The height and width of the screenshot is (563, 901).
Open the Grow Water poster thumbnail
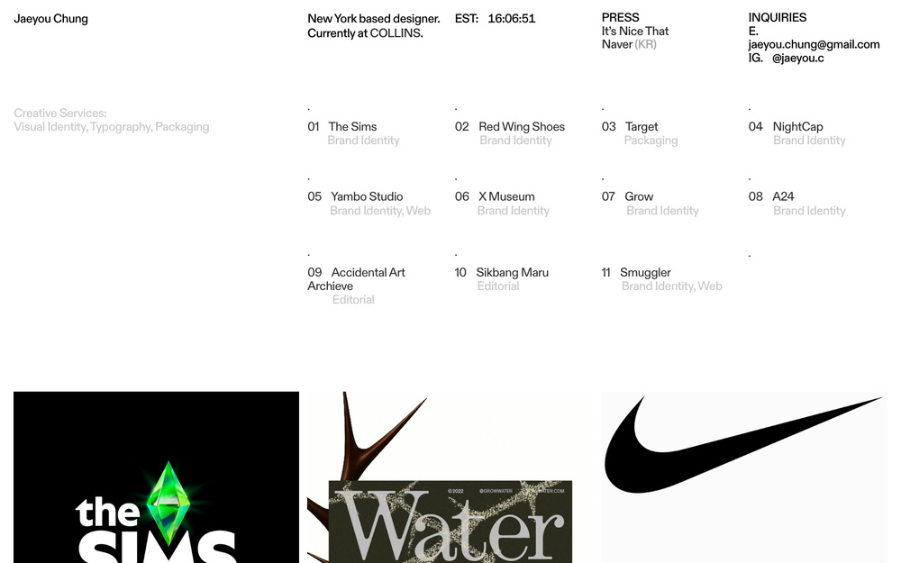[450, 477]
